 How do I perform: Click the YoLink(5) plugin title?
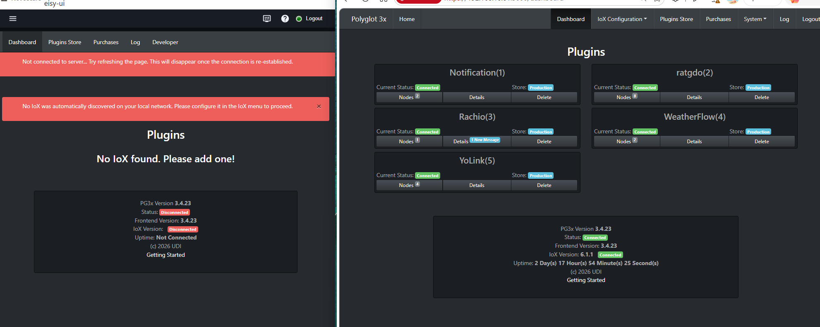(477, 161)
